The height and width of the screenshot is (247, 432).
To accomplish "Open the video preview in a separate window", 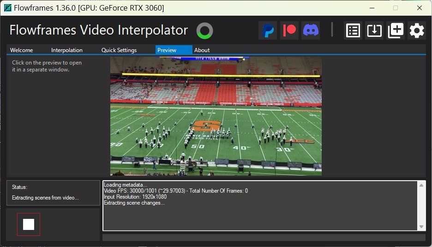I will (216, 116).
